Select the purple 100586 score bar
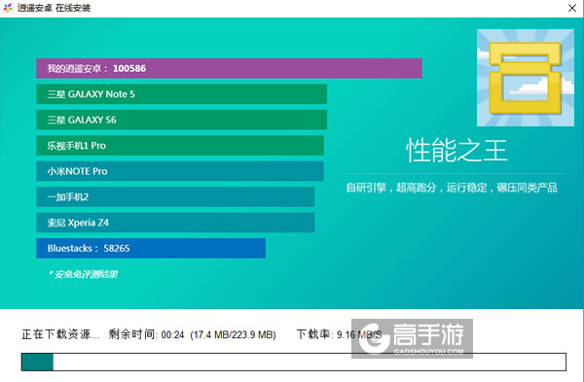Image resolution: width=584 pixels, height=382 pixels. point(229,68)
